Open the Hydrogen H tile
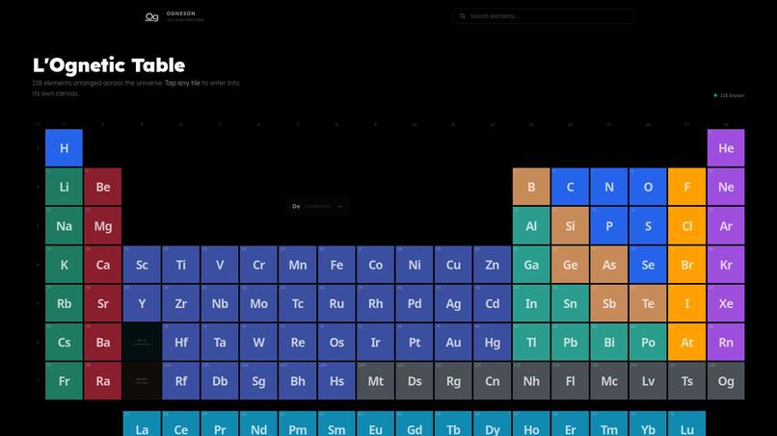The width and height of the screenshot is (777, 436). (x=64, y=148)
